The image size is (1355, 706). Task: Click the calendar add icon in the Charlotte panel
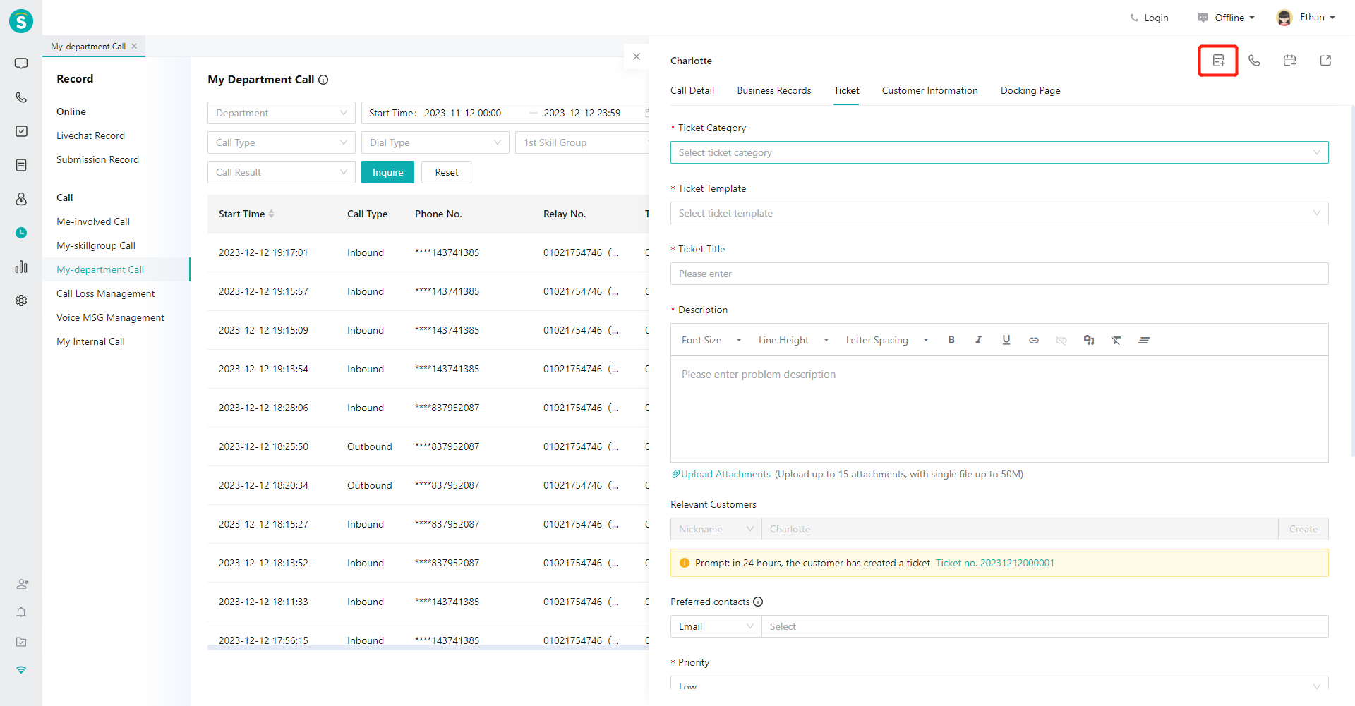1289,61
